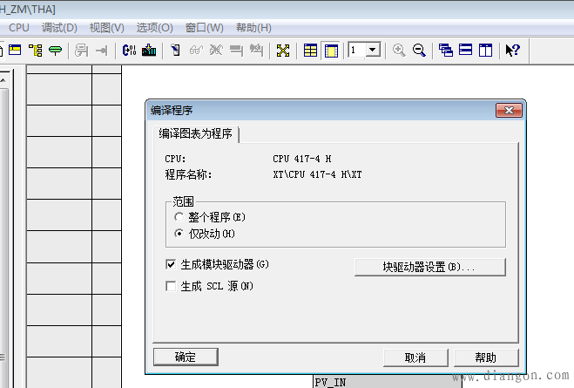Open the 窗口(W) menu
Image resolution: width=574 pixels, height=388 pixels.
pyautogui.click(x=205, y=28)
